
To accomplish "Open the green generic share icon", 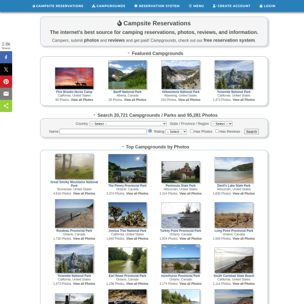I will (6, 106).
